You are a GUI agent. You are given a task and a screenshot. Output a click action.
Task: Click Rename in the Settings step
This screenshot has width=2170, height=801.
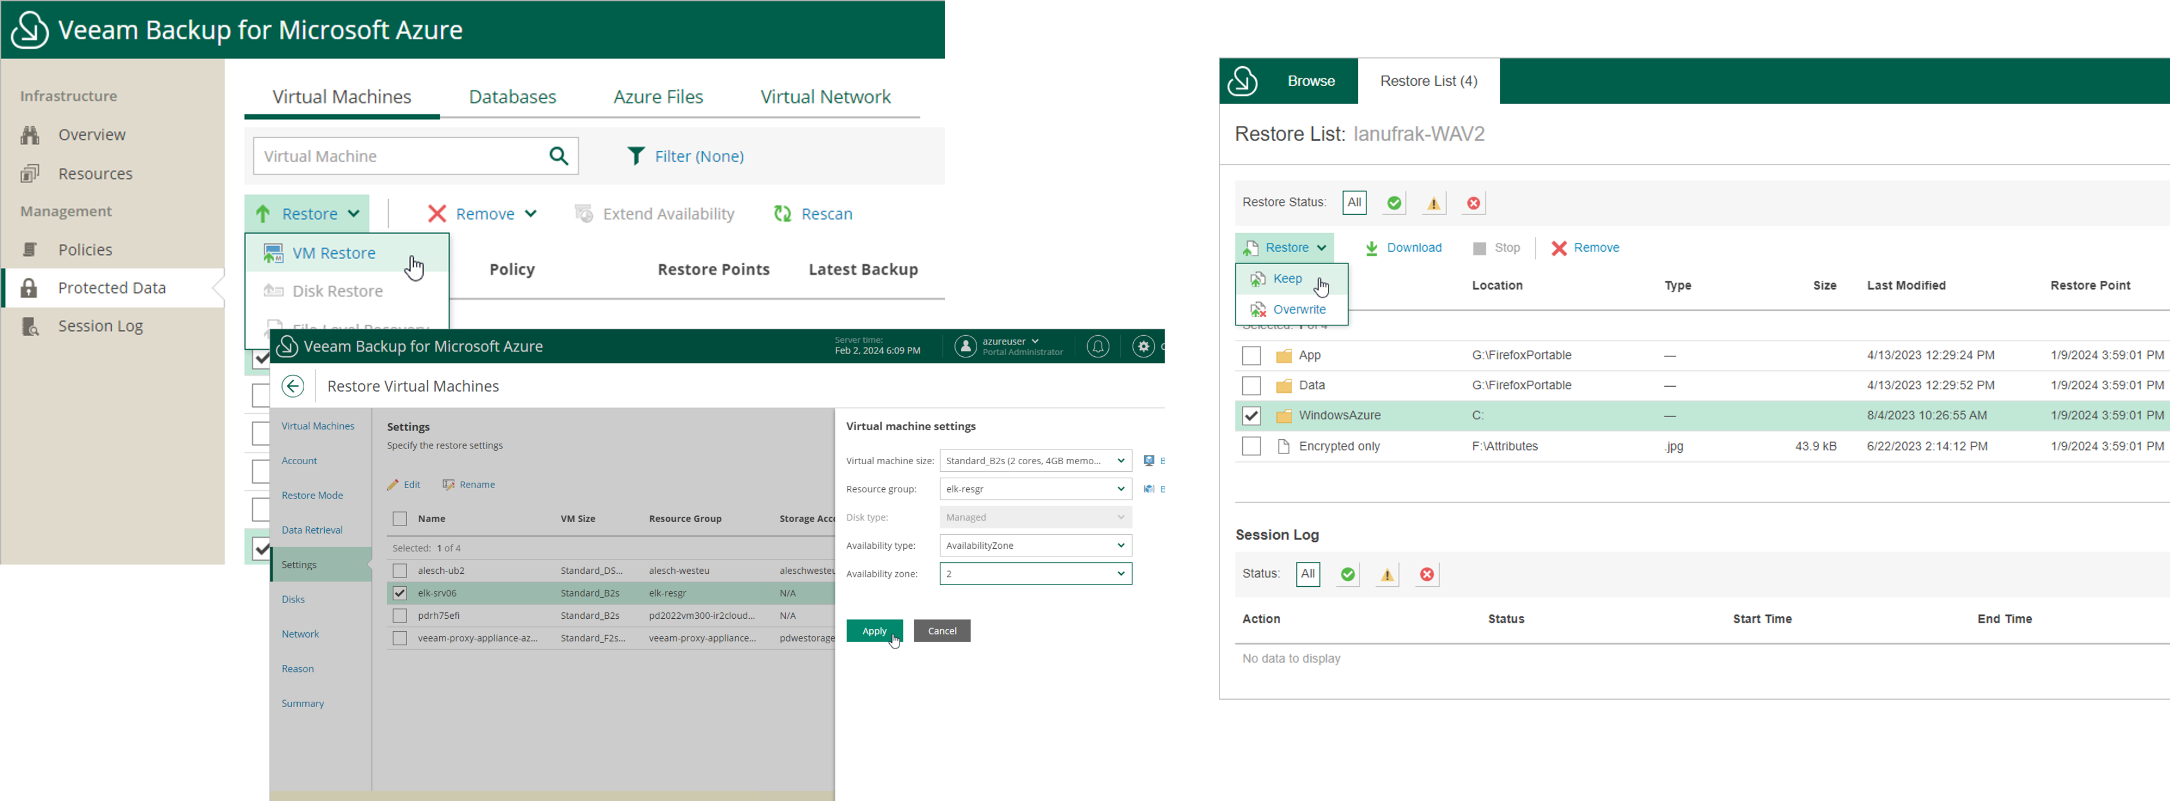[468, 484]
